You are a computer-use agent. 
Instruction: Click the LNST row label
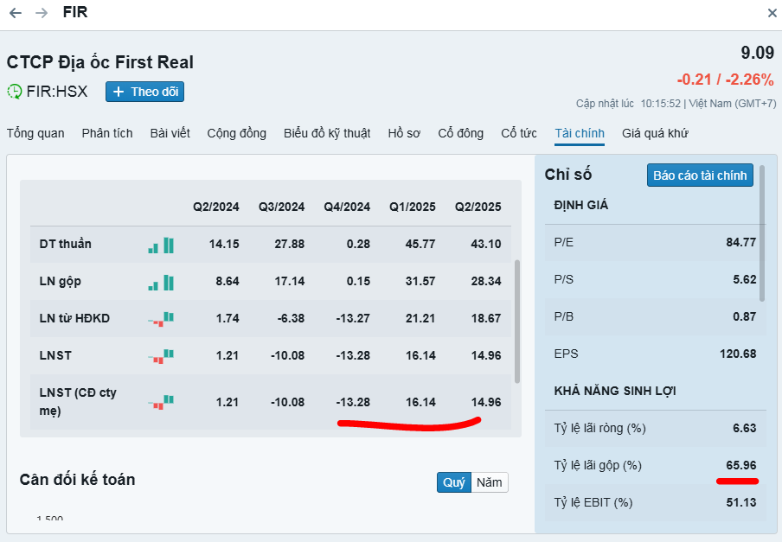[55, 355]
